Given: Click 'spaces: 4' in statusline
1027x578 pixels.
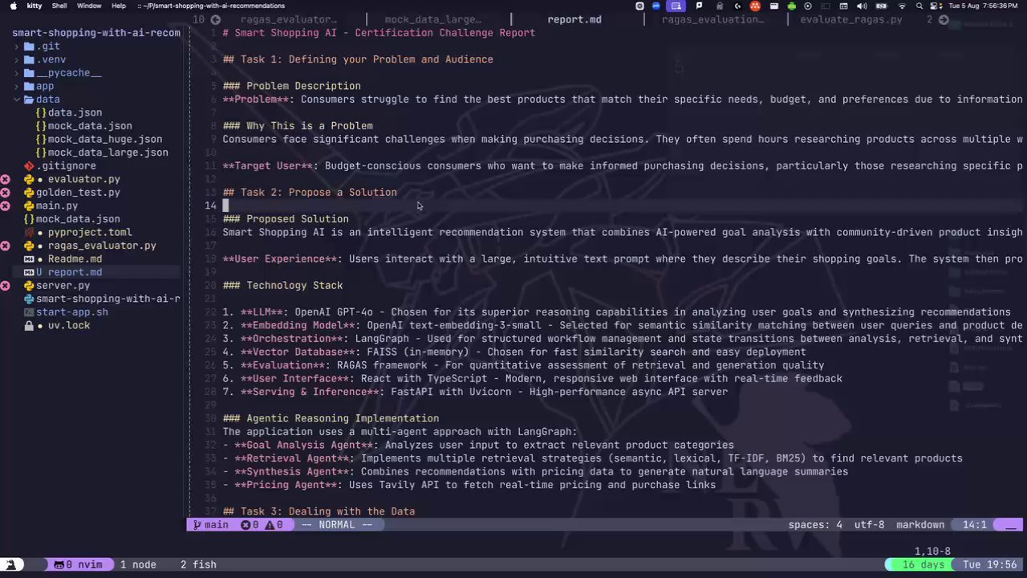Looking at the screenshot, I should (815, 525).
